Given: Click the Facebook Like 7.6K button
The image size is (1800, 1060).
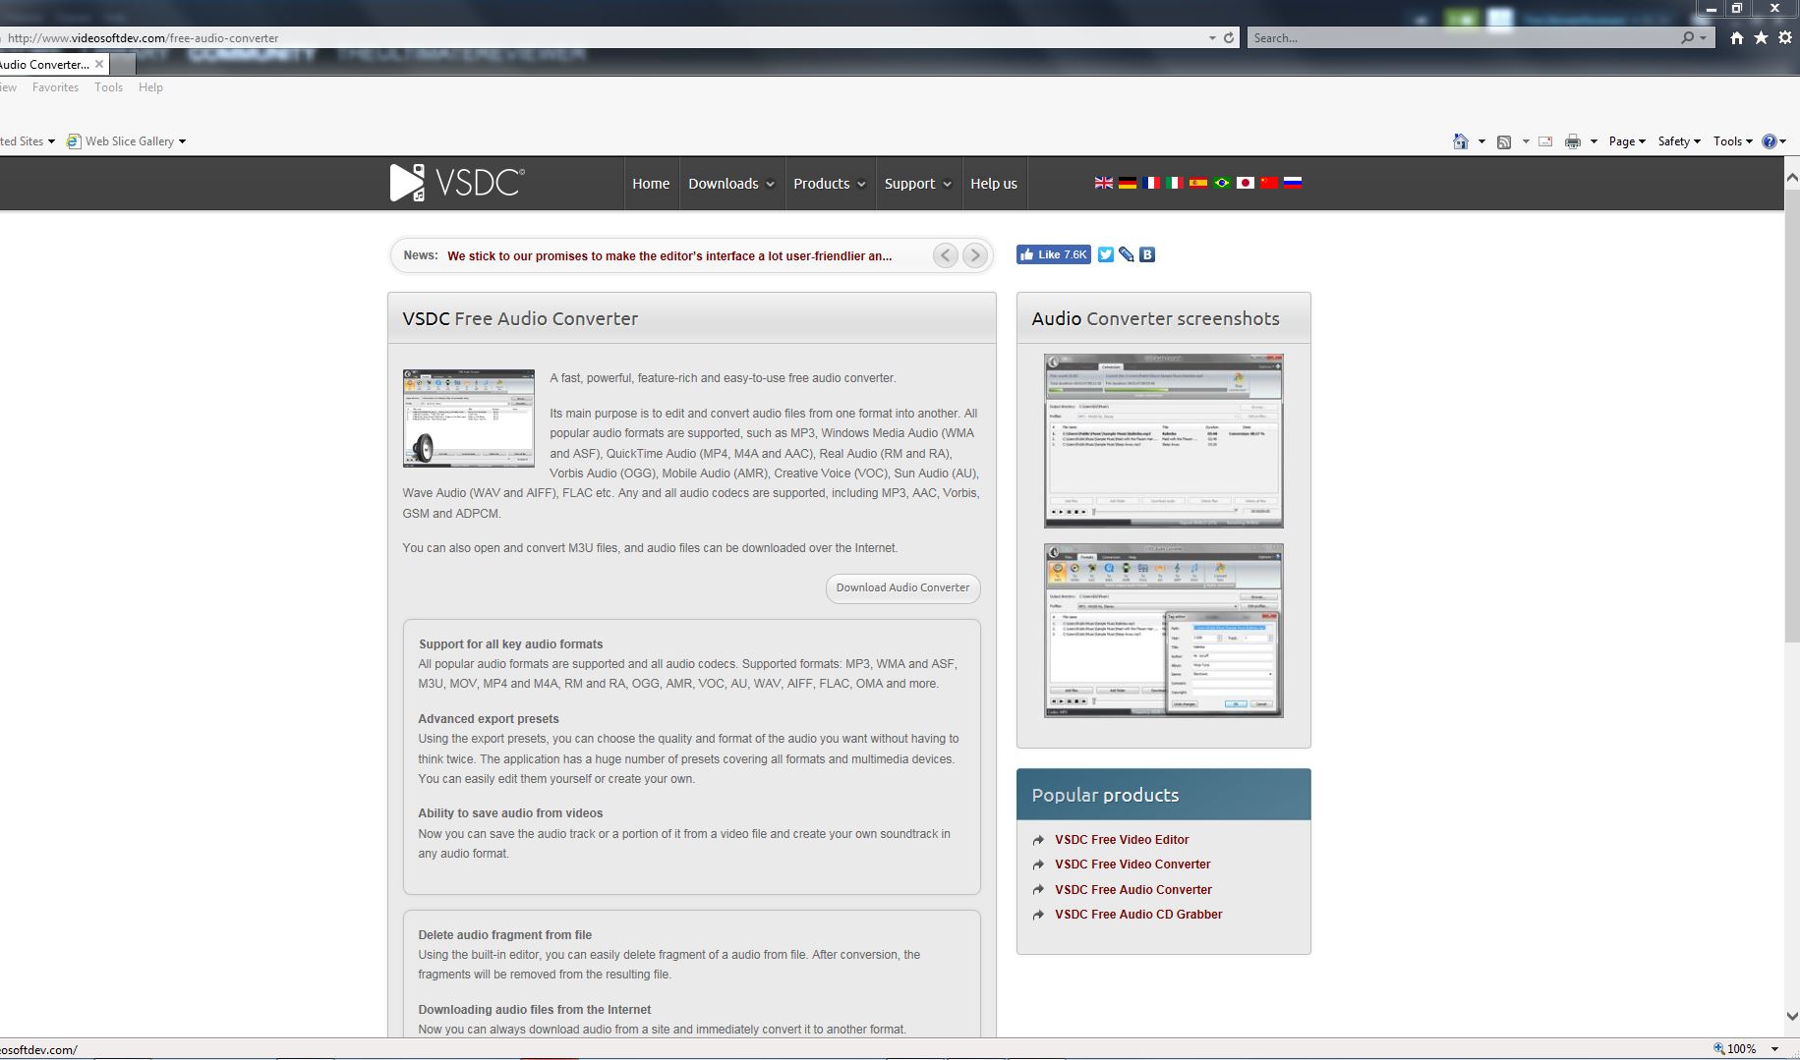Looking at the screenshot, I should tap(1054, 254).
